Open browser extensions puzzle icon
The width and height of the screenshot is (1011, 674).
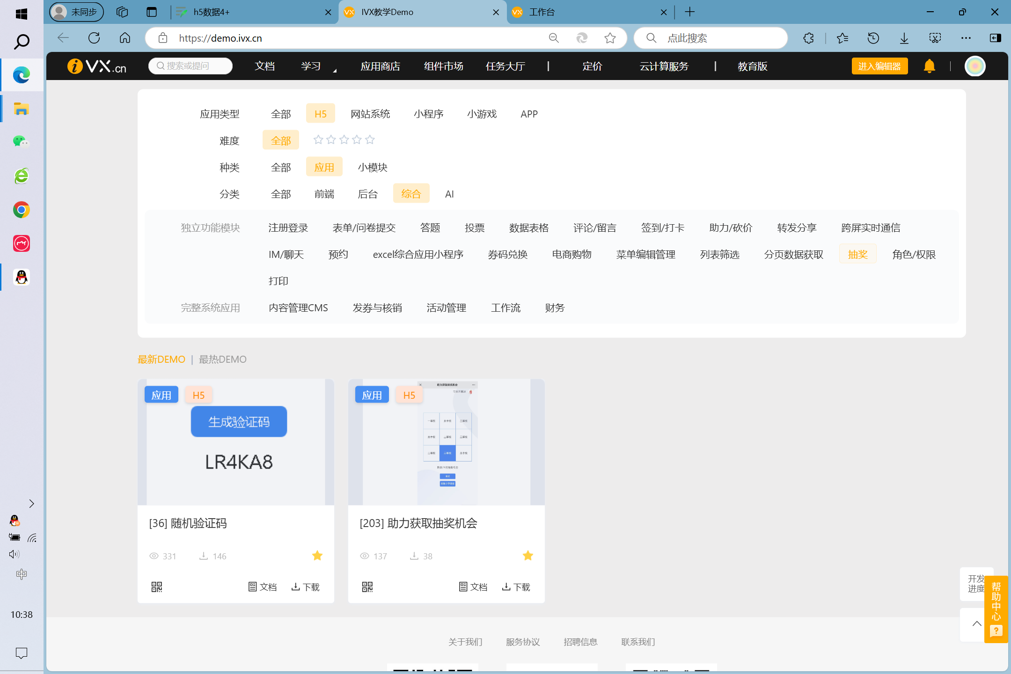coord(808,38)
